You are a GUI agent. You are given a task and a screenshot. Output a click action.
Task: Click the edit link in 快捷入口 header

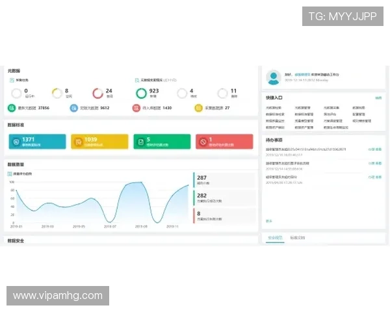[378, 98]
